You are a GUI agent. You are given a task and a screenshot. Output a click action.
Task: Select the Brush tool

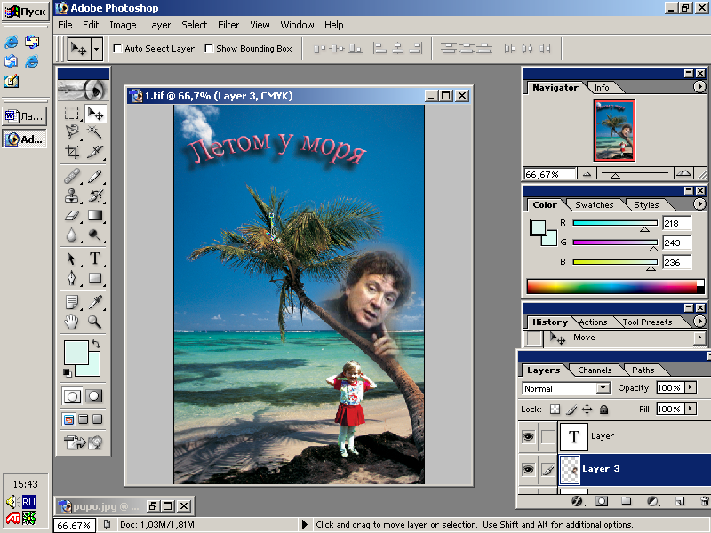click(x=95, y=176)
